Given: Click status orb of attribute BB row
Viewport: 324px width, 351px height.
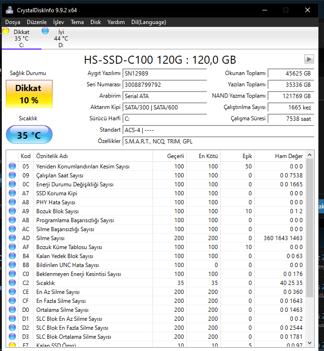Looking at the screenshot, I should [12, 265].
